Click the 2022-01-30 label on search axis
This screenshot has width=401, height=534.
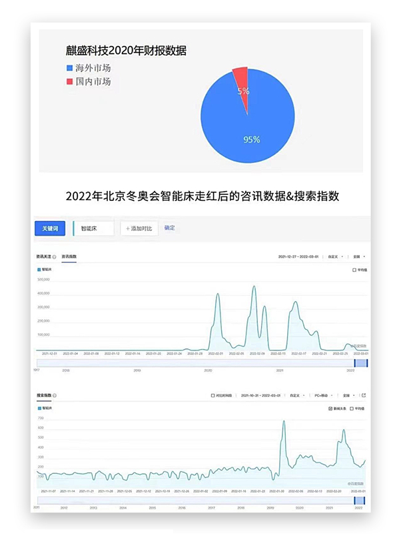click(276, 491)
